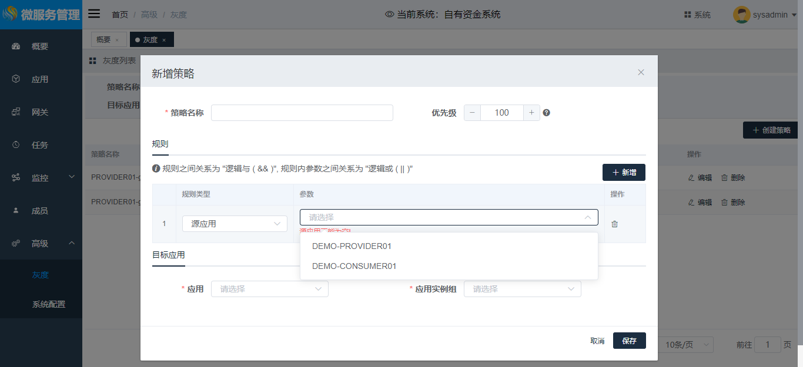803x367 pixels.
Task: Click the 策略名称 input field
Action: click(x=302, y=113)
